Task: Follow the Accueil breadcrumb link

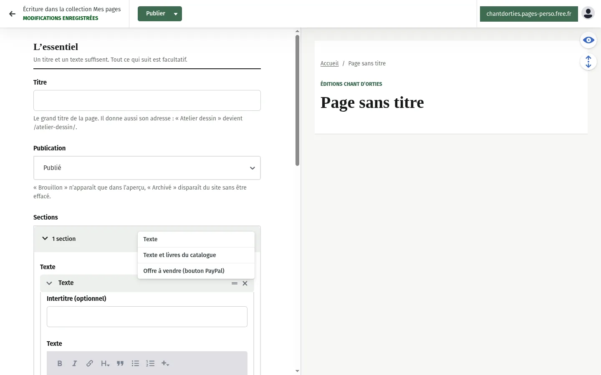Action: (329, 63)
